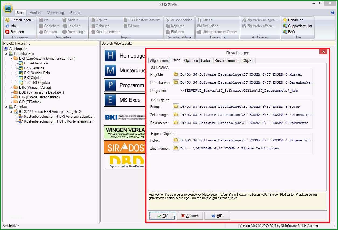This screenshot has width=338, height=230.
Task: Open the FAQ in Hilfe group
Action: [289, 32]
